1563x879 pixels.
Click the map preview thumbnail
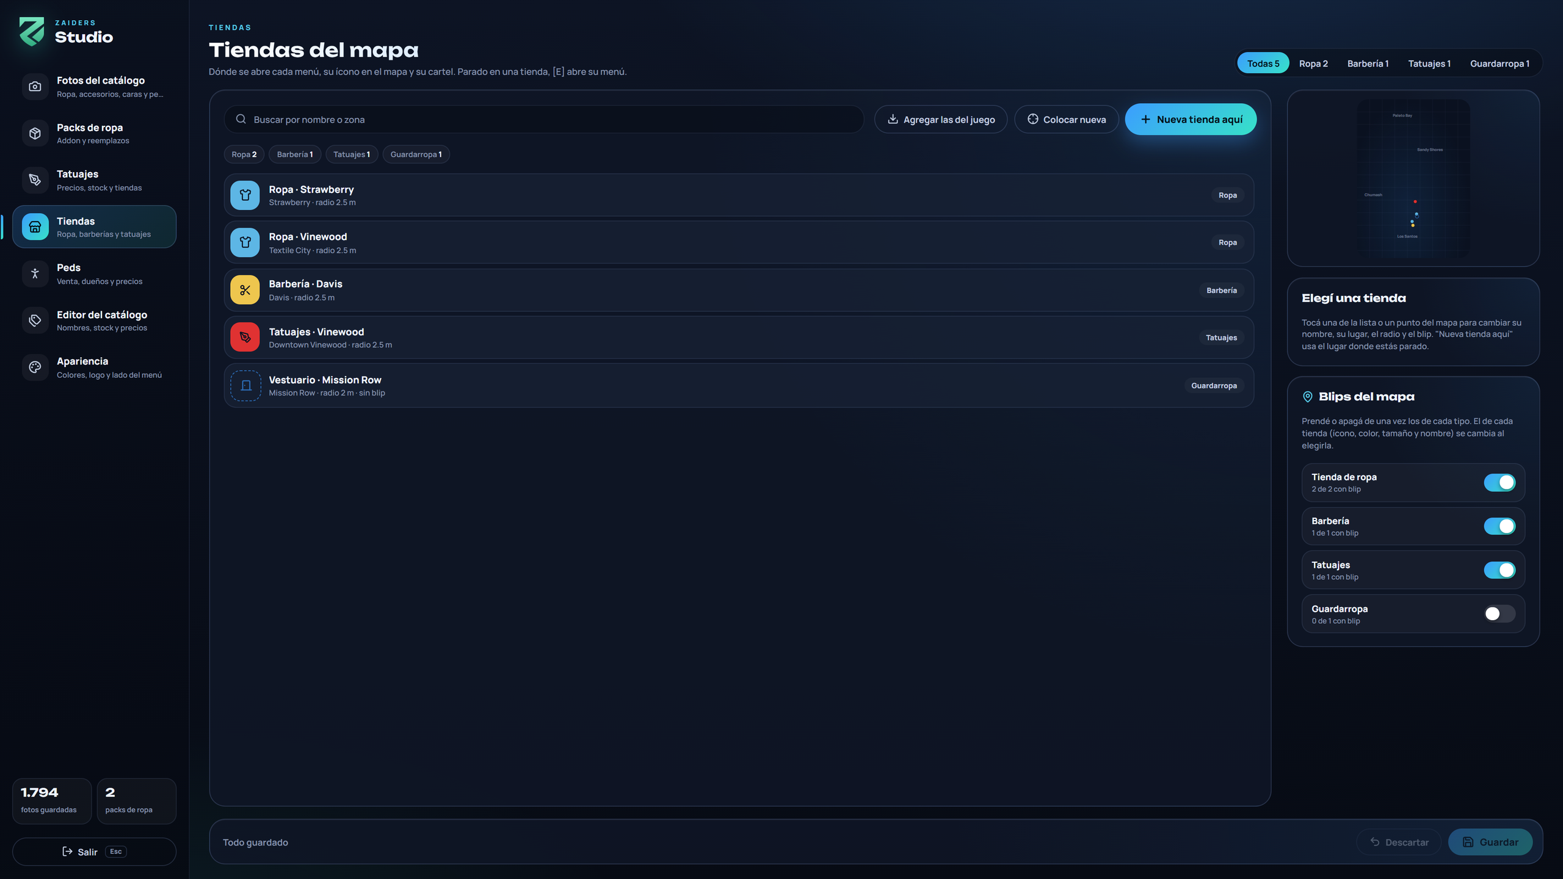[x=1413, y=178]
